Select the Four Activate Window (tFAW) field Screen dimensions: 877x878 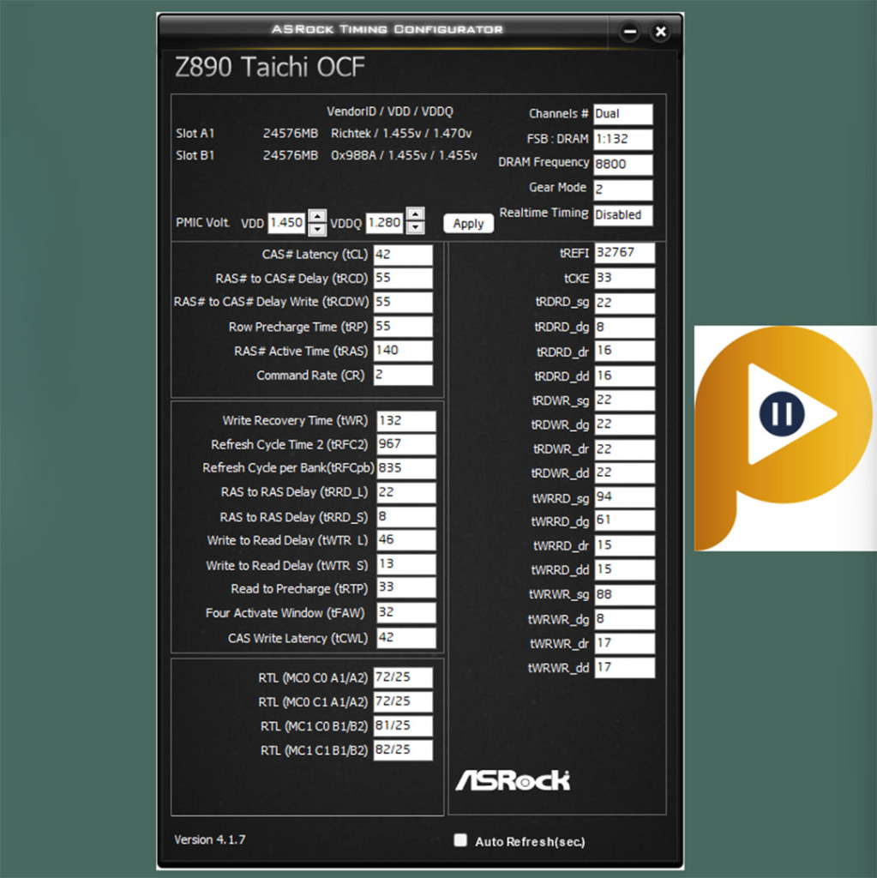coord(406,612)
